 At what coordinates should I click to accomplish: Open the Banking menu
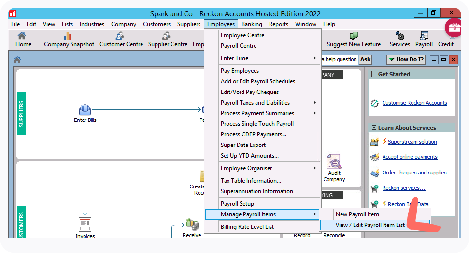click(x=252, y=24)
